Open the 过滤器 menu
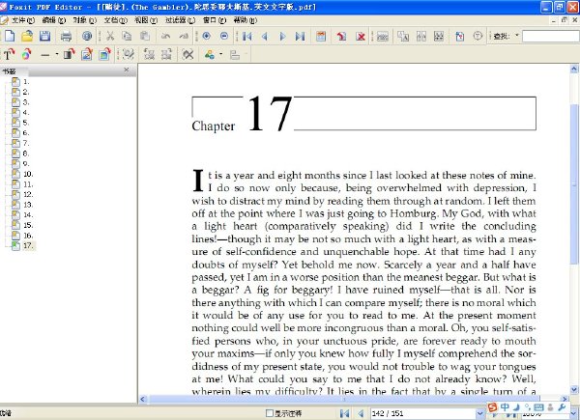The height and width of the screenshot is (420, 580). [x=180, y=20]
